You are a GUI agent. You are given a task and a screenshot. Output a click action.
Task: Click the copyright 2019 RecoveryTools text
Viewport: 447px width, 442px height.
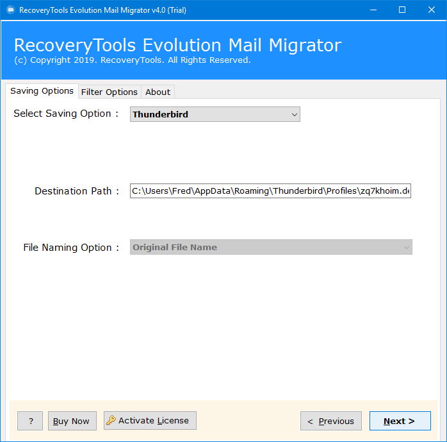(x=133, y=60)
